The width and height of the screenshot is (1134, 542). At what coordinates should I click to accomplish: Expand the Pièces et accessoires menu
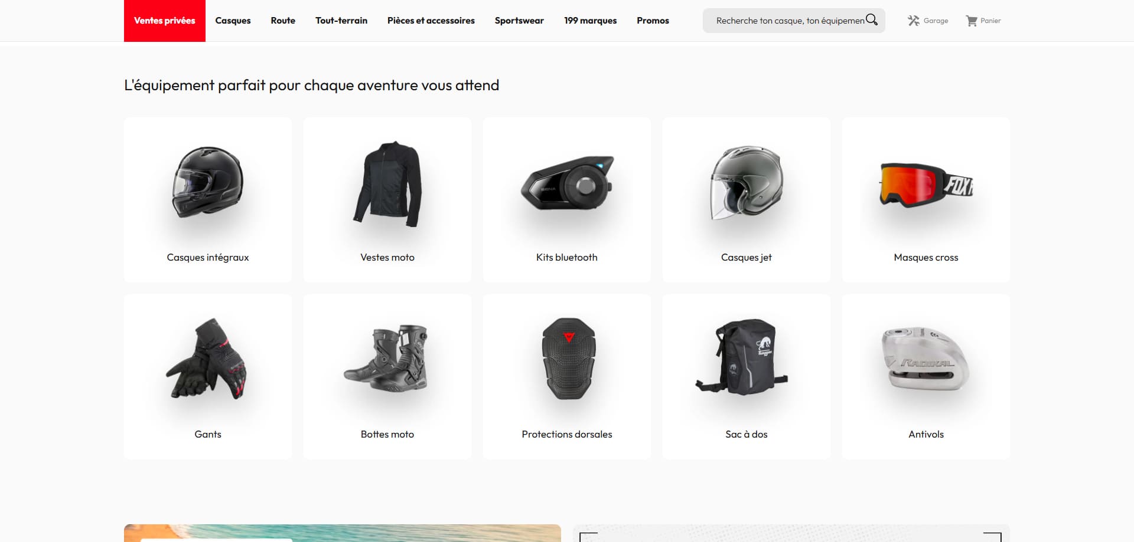(431, 21)
